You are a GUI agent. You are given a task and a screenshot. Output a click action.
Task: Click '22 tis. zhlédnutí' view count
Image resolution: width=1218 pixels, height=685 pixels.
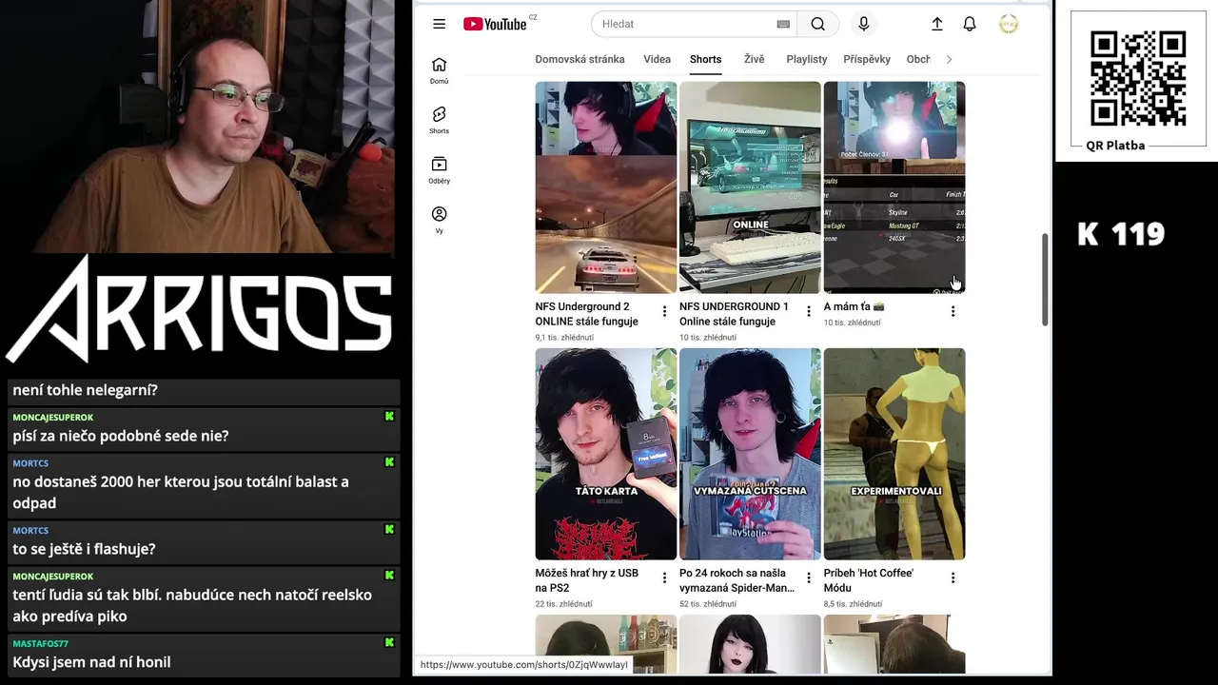(563, 604)
